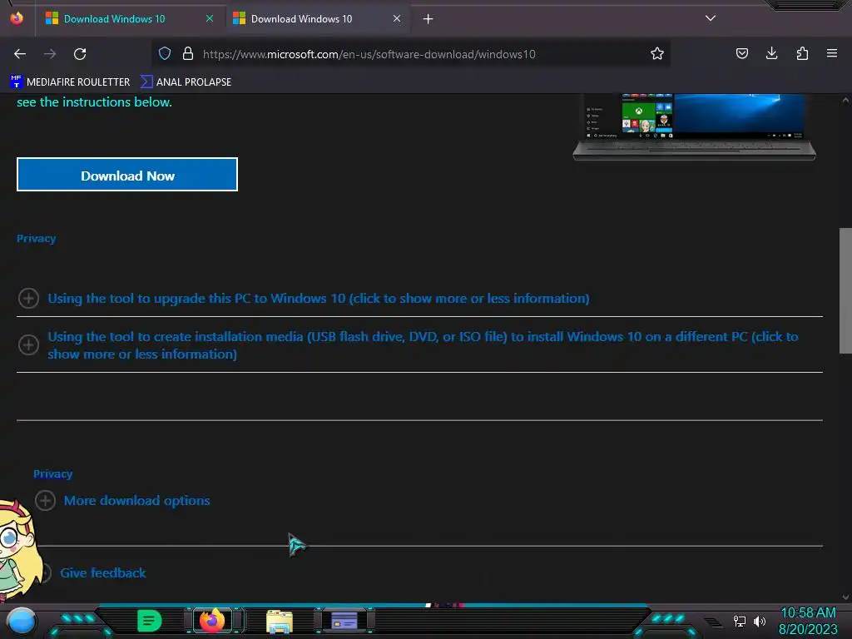Bookmark this page with the star
This screenshot has width=852, height=639.
[657, 53]
